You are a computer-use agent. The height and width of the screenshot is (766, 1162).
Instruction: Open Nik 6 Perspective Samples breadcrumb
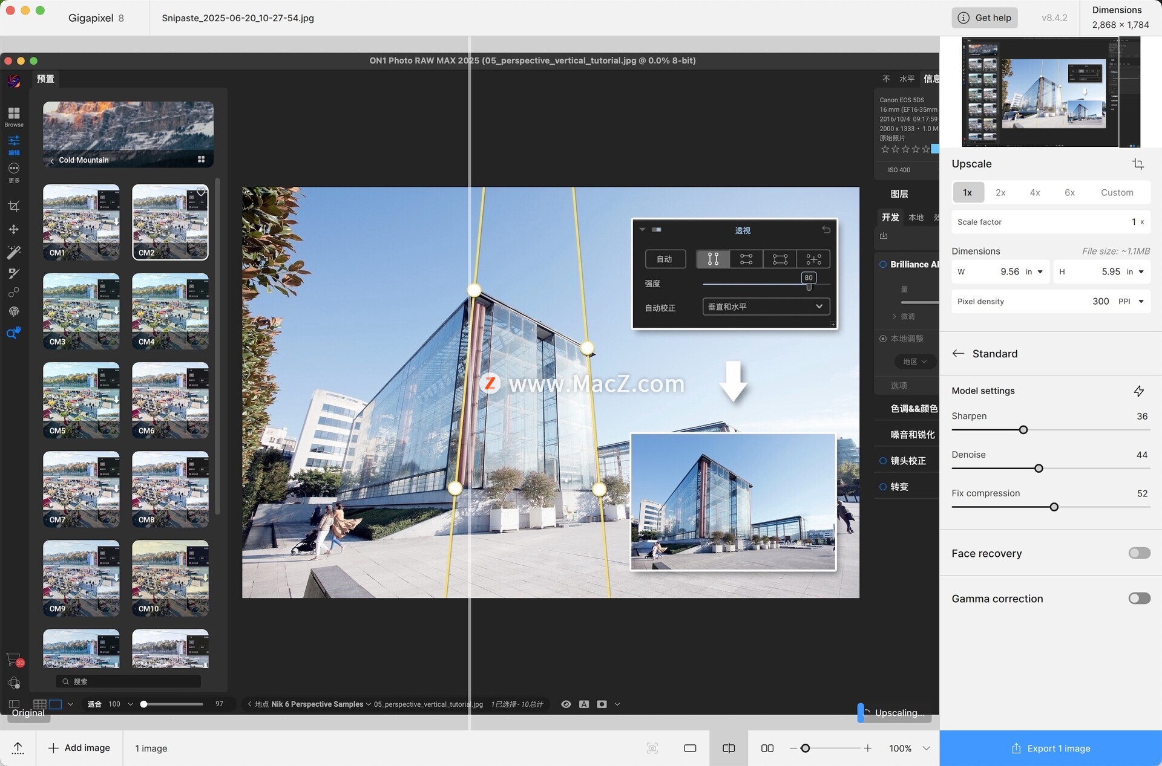321,704
